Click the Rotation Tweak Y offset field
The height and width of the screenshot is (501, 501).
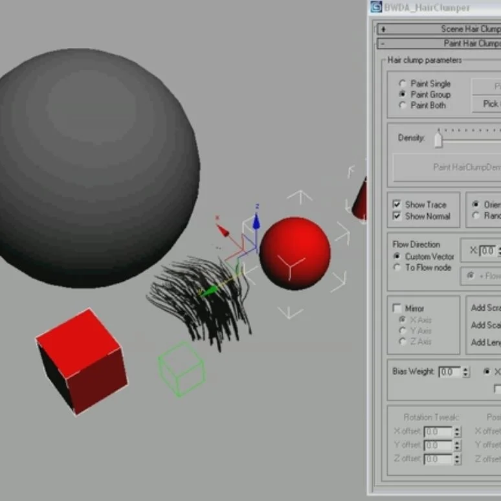pos(438,445)
